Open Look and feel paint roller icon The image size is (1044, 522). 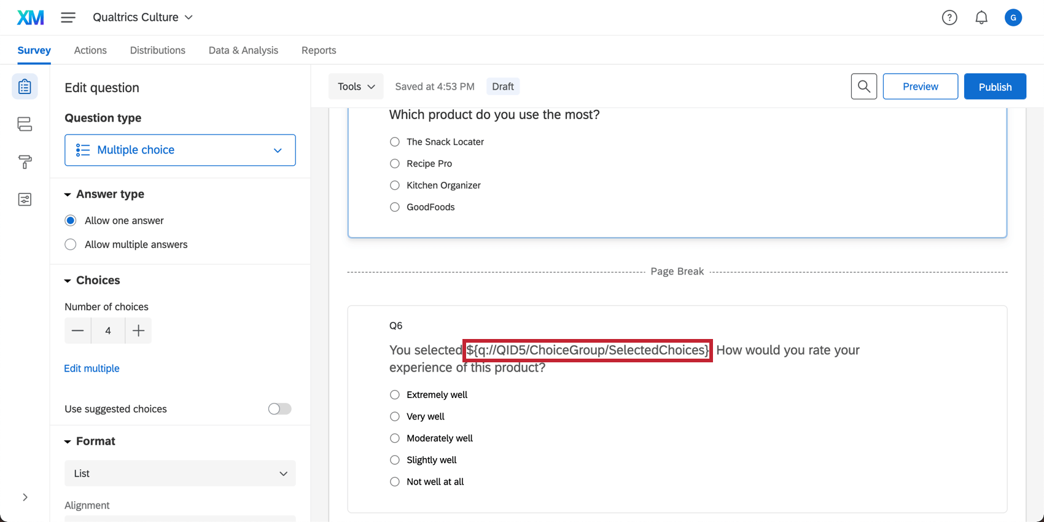[25, 162]
